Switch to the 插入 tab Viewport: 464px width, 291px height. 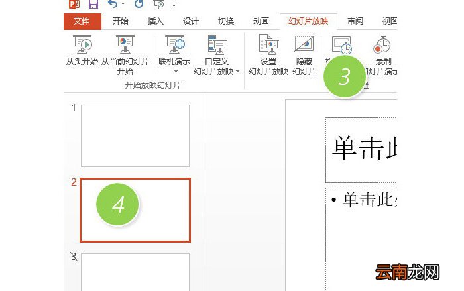(155, 21)
